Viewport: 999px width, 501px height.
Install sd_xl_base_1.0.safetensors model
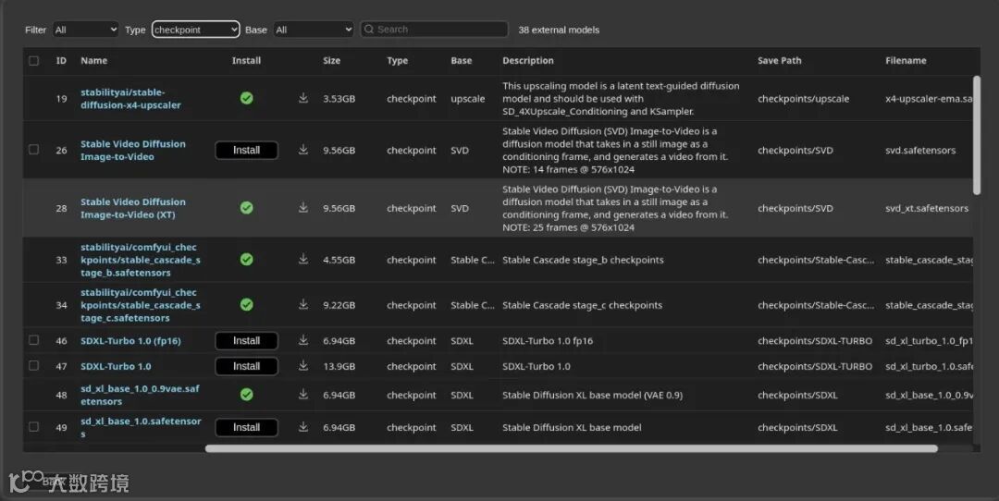click(247, 427)
